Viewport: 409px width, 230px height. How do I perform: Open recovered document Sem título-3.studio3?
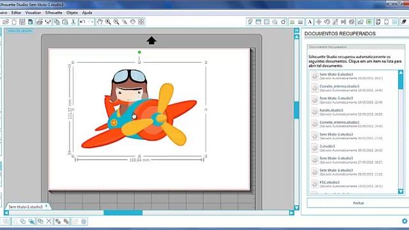click(x=354, y=100)
